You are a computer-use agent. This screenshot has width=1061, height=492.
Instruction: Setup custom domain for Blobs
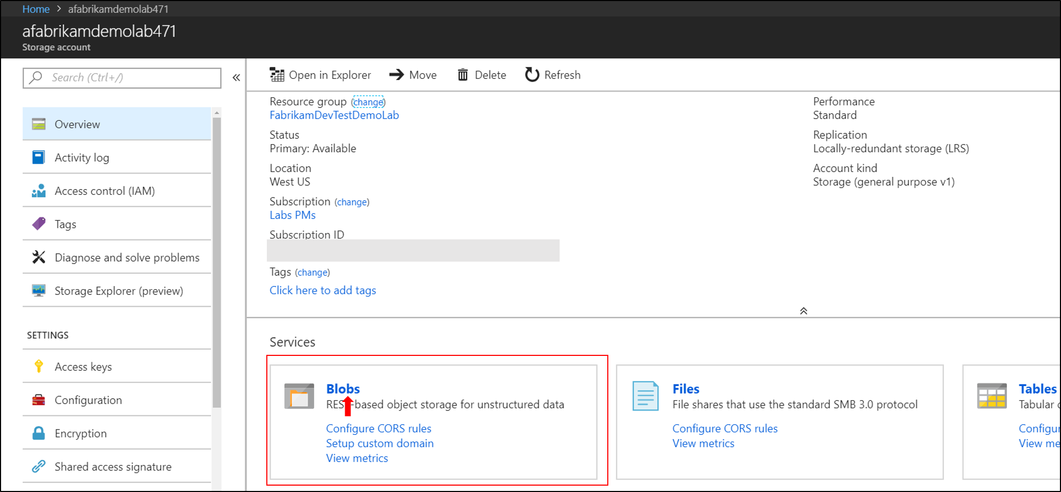(380, 443)
